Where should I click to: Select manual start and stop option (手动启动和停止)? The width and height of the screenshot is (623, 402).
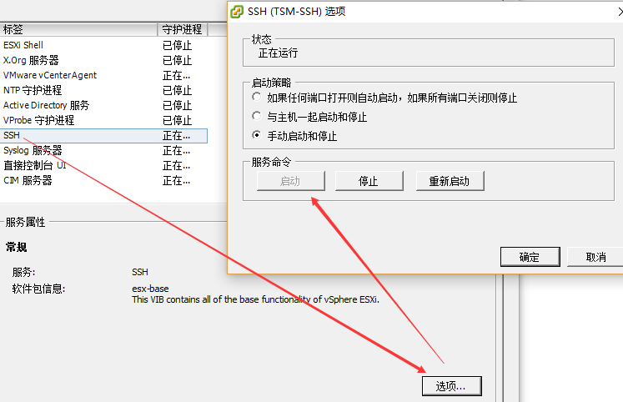pos(257,136)
